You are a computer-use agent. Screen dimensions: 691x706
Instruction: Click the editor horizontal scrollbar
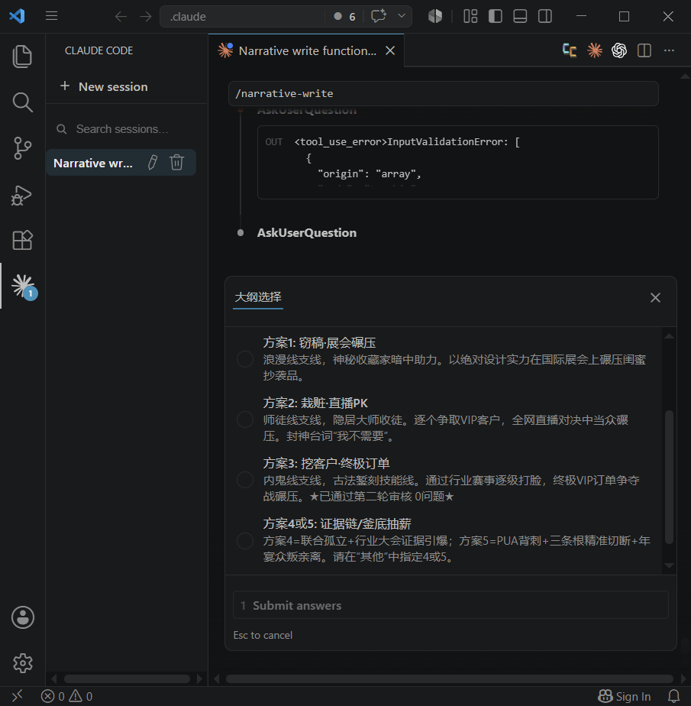[x=449, y=678]
